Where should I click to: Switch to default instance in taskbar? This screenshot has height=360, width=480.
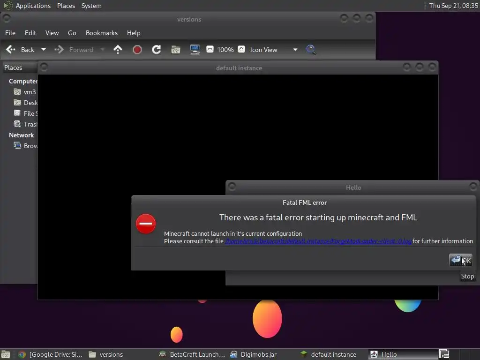pos(328,354)
